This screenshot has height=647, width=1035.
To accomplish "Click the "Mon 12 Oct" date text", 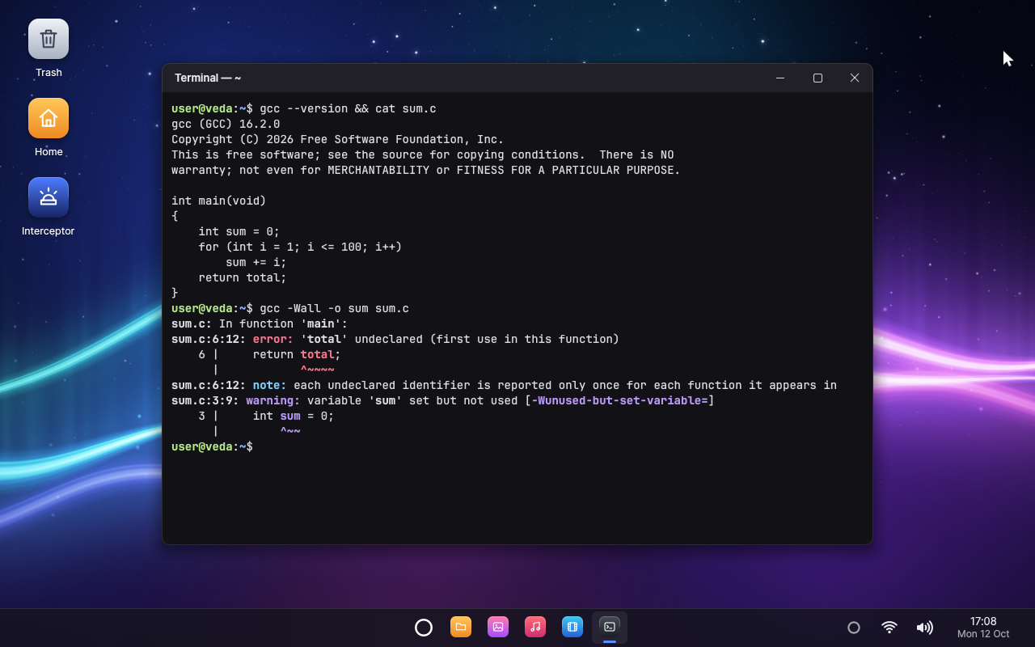I will tap(983, 634).
